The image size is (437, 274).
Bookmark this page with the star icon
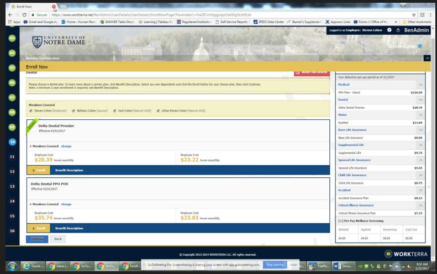tap(414, 15)
